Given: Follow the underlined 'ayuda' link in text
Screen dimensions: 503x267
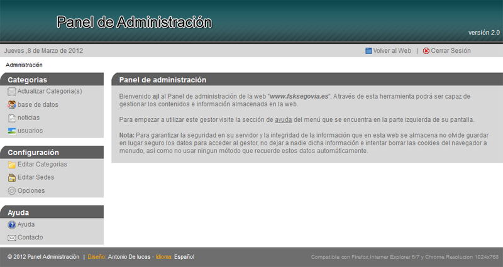Looking at the screenshot, I should pyautogui.click(x=284, y=119).
